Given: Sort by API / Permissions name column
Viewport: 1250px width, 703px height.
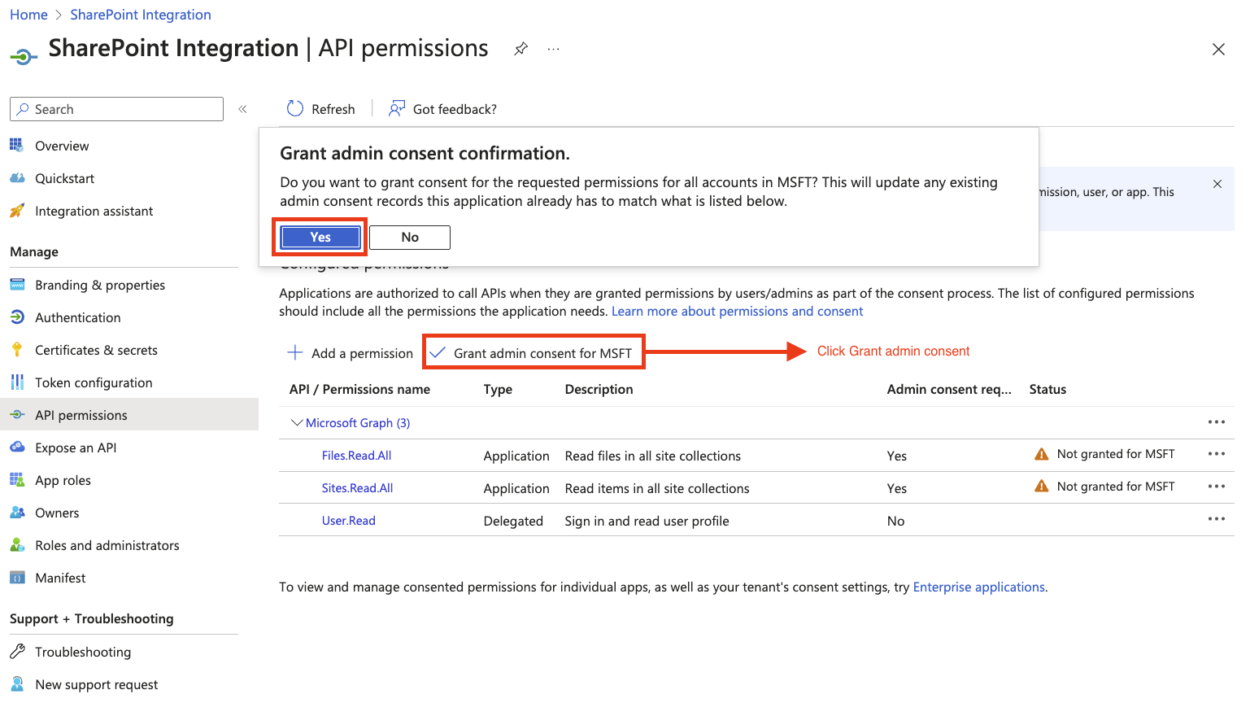Looking at the screenshot, I should (x=359, y=389).
